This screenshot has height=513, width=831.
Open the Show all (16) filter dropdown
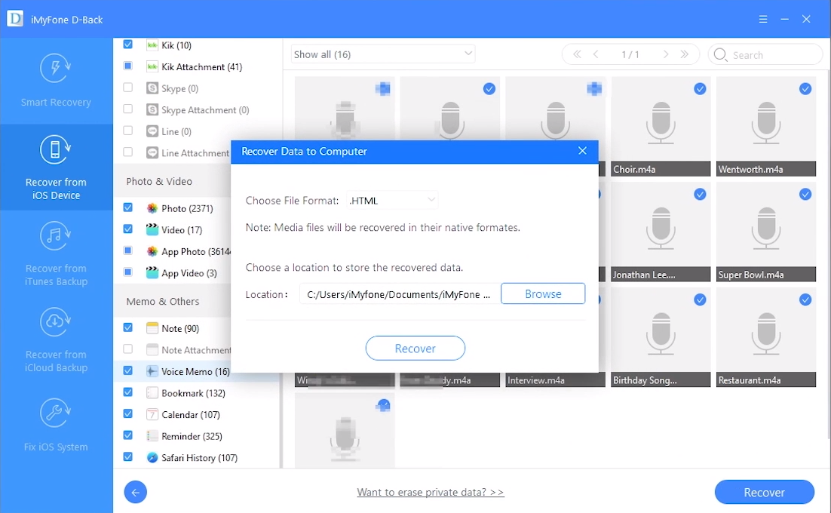[x=383, y=54]
